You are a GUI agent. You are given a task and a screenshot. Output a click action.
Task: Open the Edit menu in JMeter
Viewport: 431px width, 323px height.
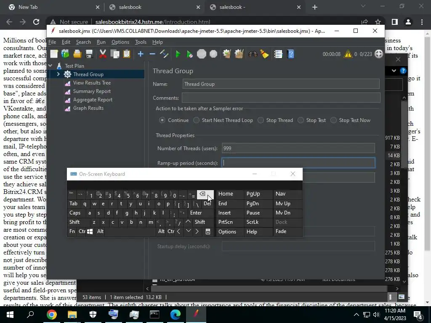coord(66,42)
